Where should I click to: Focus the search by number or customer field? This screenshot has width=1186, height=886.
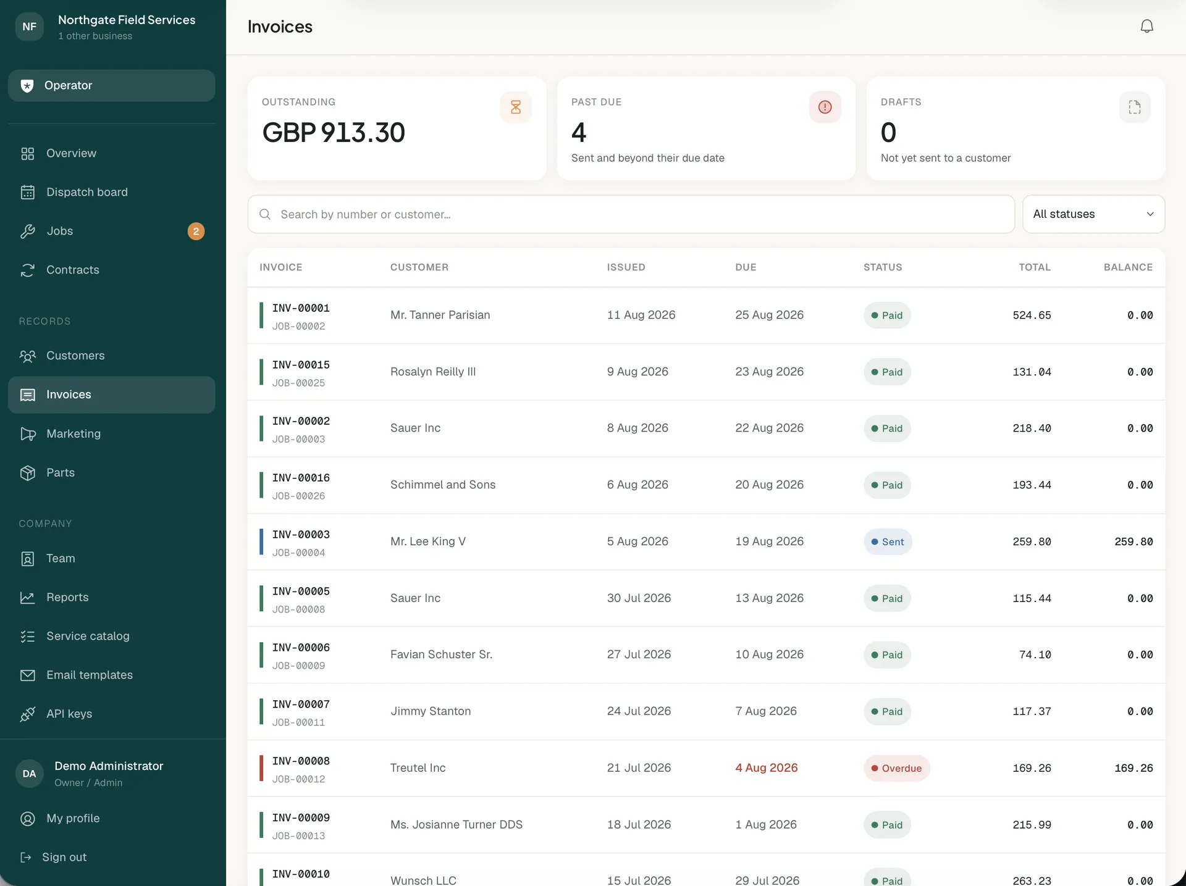click(x=631, y=214)
